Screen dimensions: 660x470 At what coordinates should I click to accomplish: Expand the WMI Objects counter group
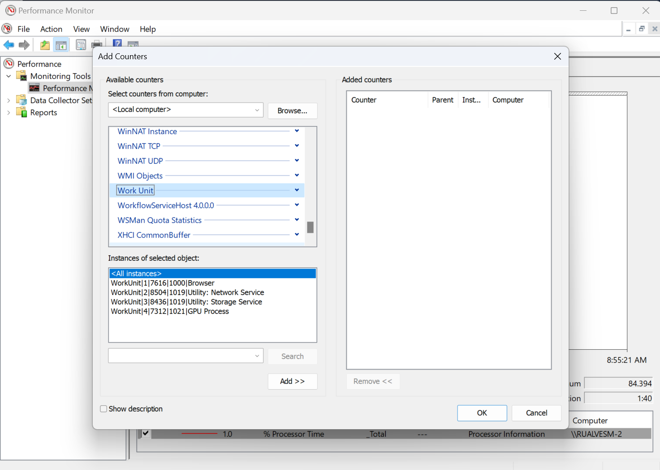pos(297,175)
